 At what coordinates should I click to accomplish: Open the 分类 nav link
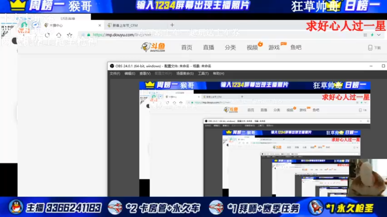230,47
